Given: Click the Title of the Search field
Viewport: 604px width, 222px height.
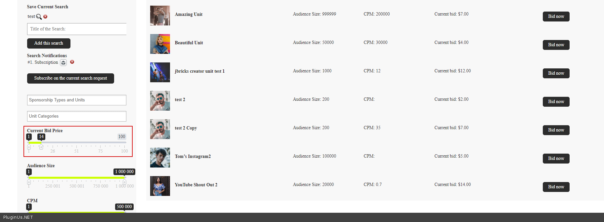Looking at the screenshot, I should [x=77, y=29].
